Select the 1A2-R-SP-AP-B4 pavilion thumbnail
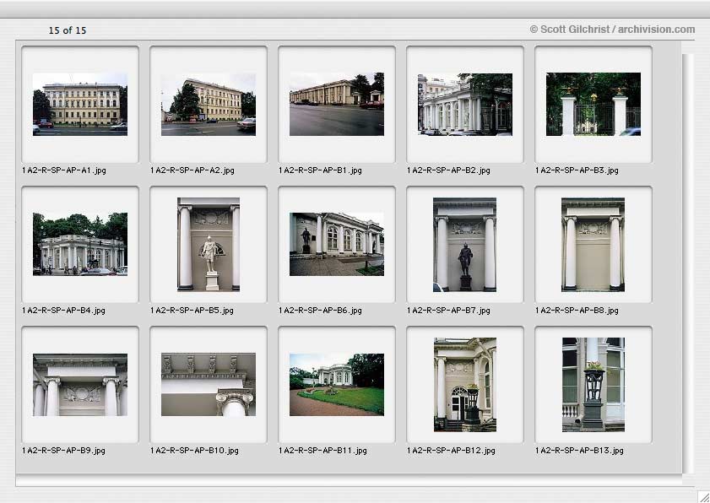This screenshot has width=710, height=503. click(80, 244)
